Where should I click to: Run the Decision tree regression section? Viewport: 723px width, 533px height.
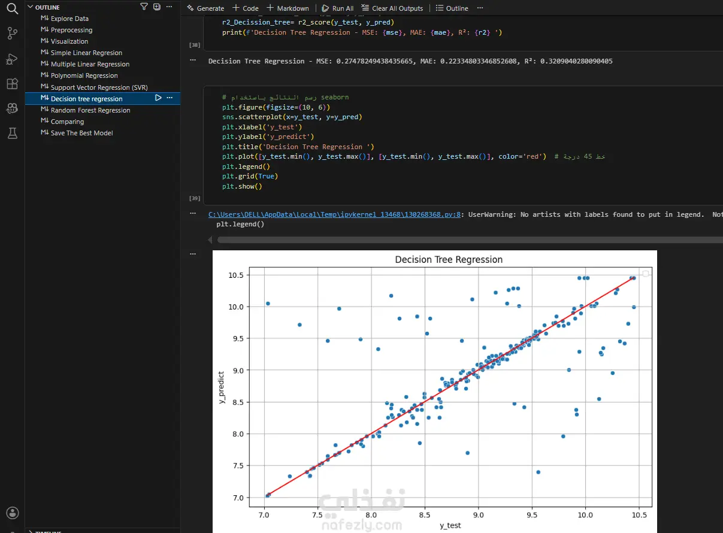pyautogui.click(x=158, y=98)
